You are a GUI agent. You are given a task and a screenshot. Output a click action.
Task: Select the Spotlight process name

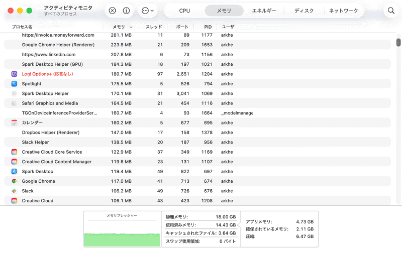tap(32, 84)
